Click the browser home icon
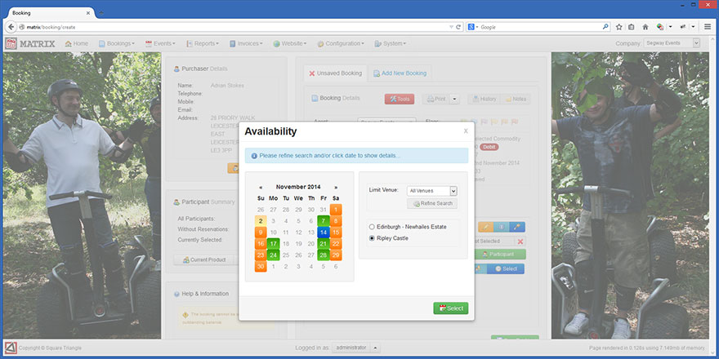 pyautogui.click(x=645, y=27)
